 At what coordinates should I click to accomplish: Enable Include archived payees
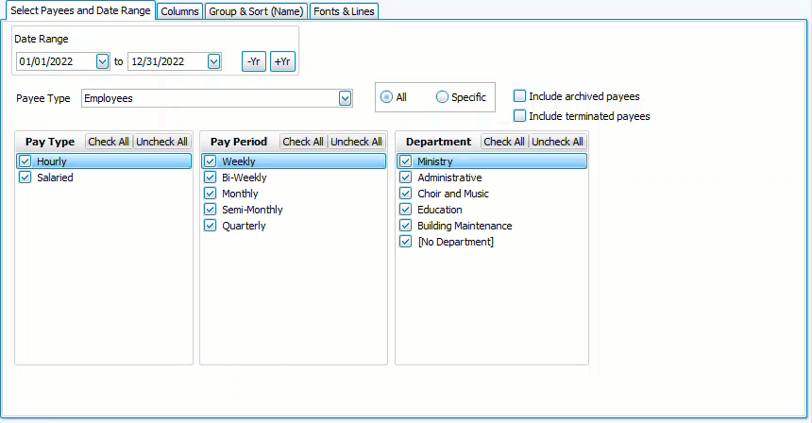tap(519, 96)
